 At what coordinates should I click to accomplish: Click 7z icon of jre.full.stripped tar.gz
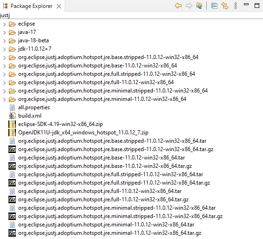tap(12, 183)
